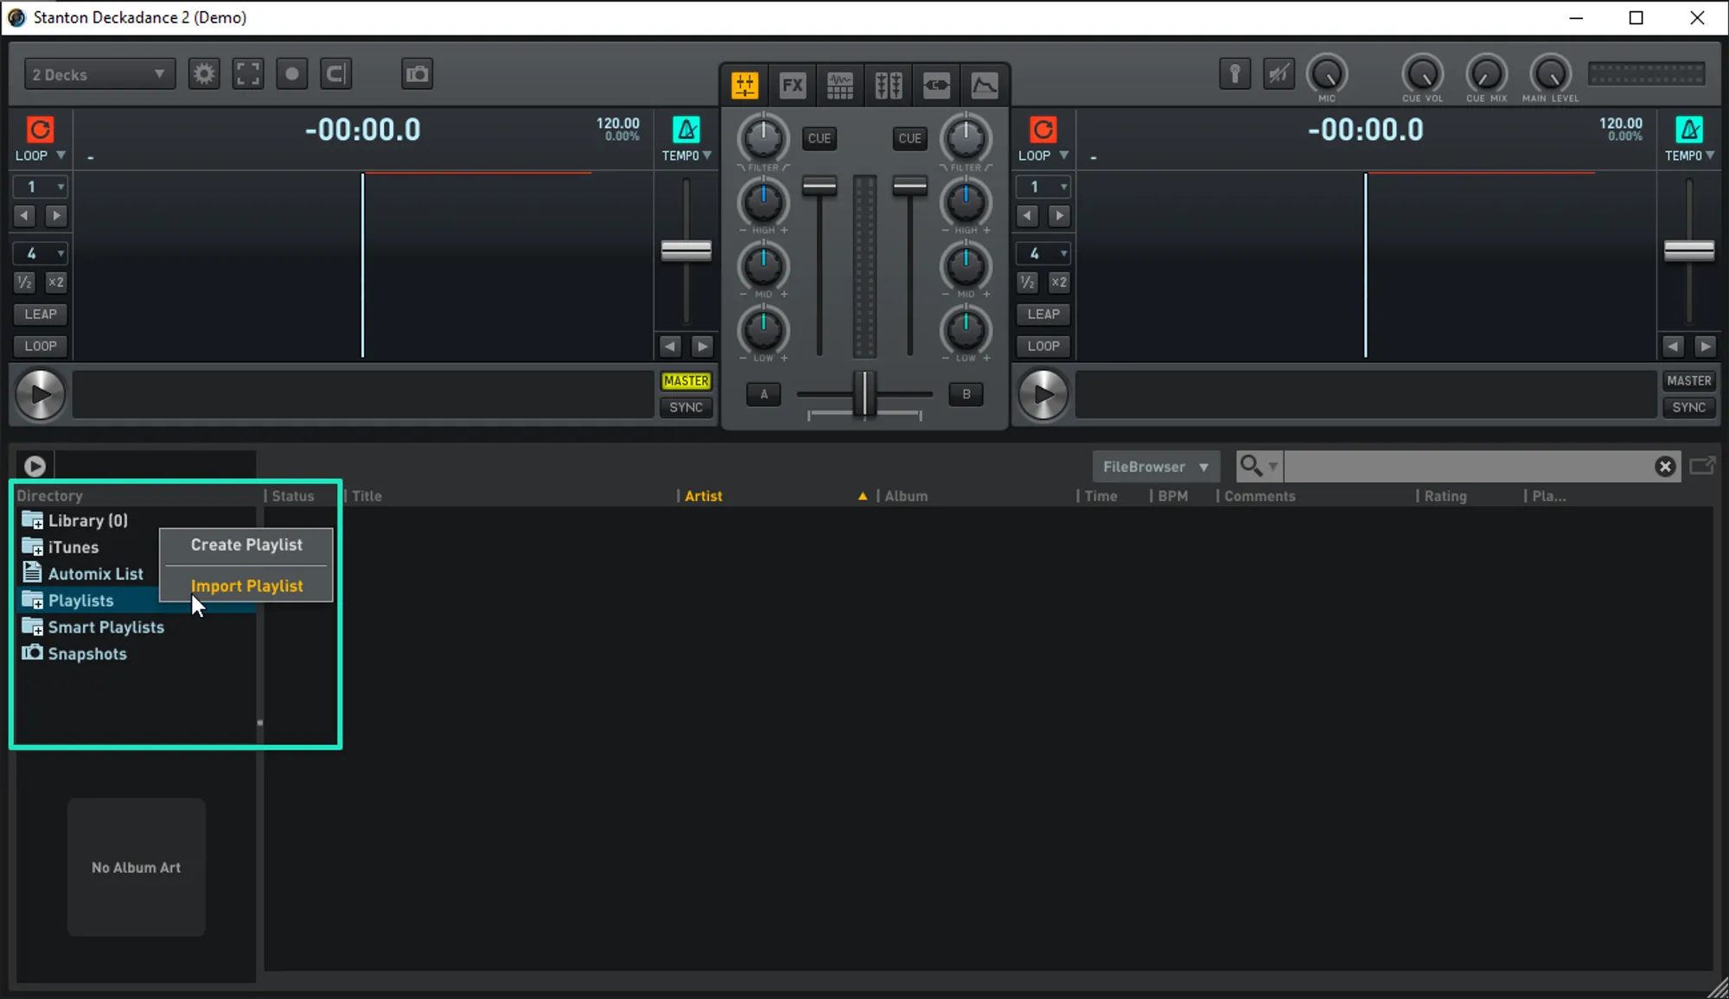The image size is (1729, 999).
Task: Choose Create Playlist from context menu
Action: pos(246,545)
